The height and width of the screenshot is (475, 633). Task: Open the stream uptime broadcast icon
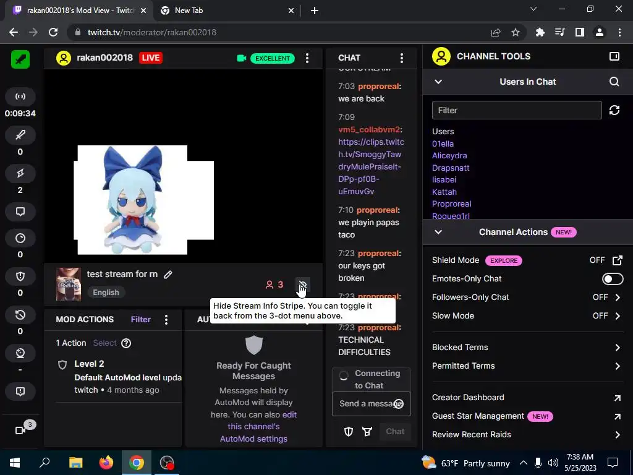(x=20, y=96)
